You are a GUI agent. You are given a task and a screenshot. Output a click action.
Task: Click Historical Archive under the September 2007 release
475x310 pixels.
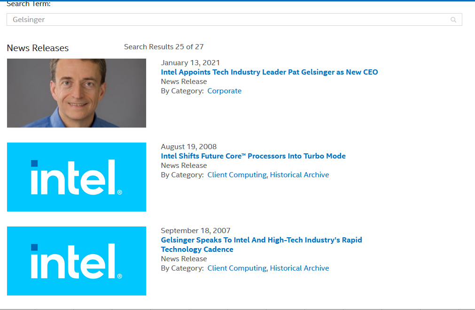tap(299, 268)
